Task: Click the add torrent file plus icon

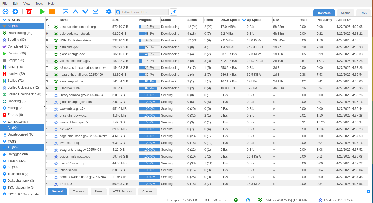Action: (x=15, y=12)
